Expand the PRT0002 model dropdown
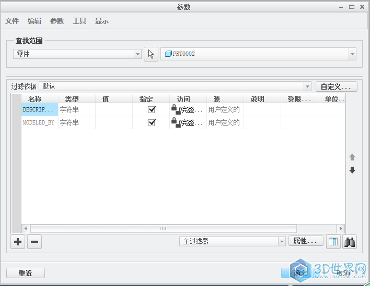 coord(352,54)
